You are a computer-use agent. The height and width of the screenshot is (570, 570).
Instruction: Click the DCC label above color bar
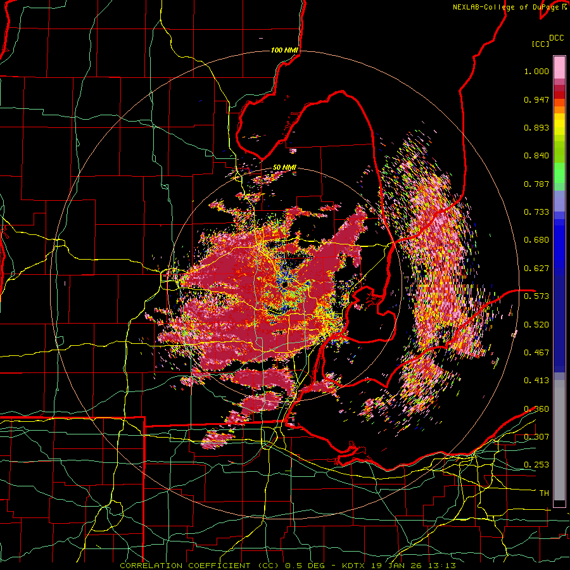pos(557,38)
